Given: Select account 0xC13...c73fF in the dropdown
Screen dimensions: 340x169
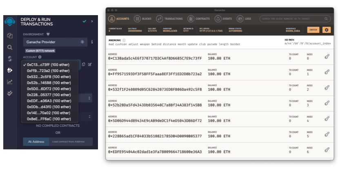Looking at the screenshot, I should click(x=50, y=65).
